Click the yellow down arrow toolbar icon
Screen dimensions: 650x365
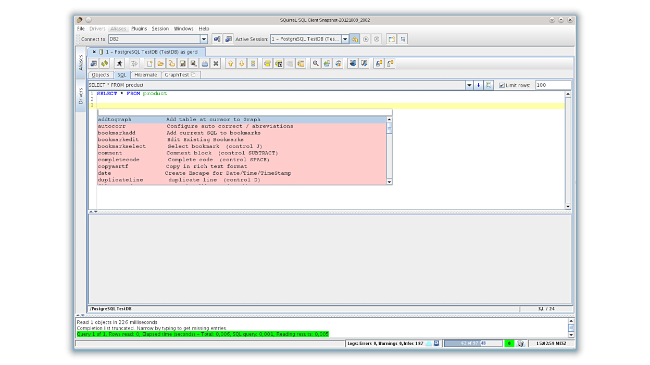(242, 63)
